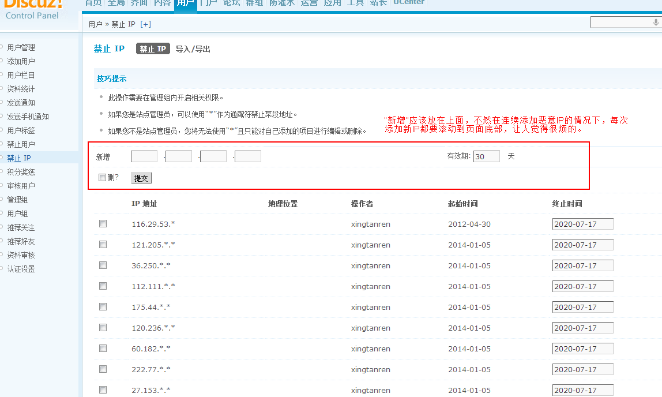Edit end date of 120.236.*.* row
This screenshot has height=397, width=662.
tap(582, 327)
